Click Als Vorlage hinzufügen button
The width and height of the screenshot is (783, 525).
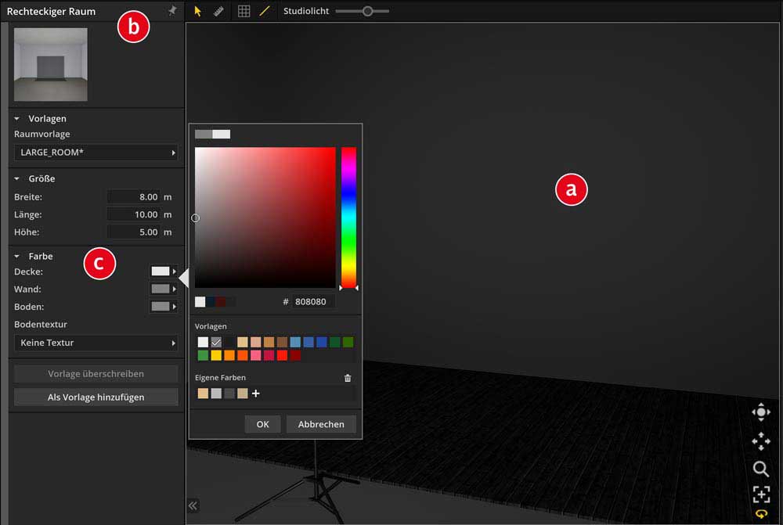pos(96,397)
